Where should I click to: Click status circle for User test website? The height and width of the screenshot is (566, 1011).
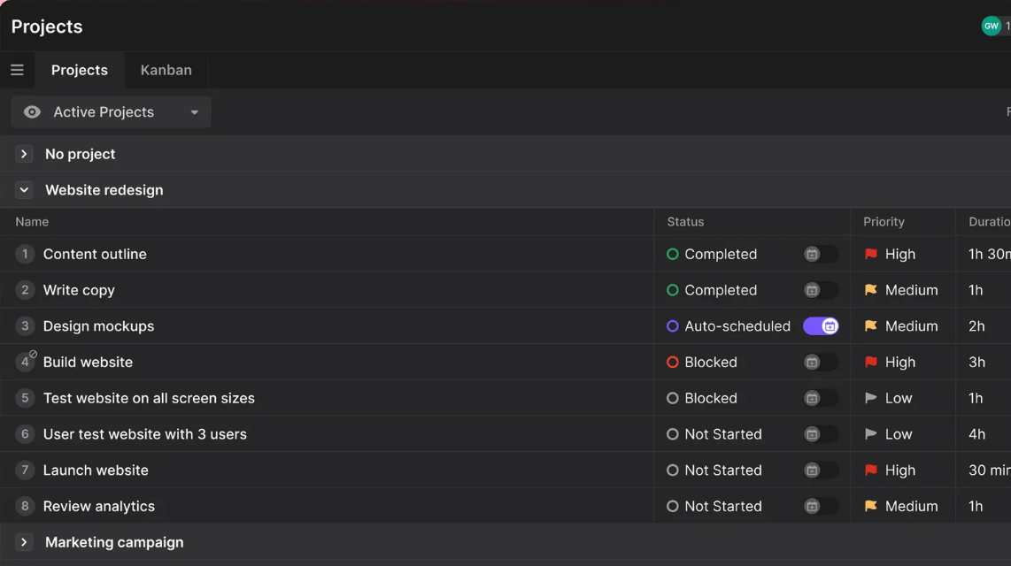(673, 434)
